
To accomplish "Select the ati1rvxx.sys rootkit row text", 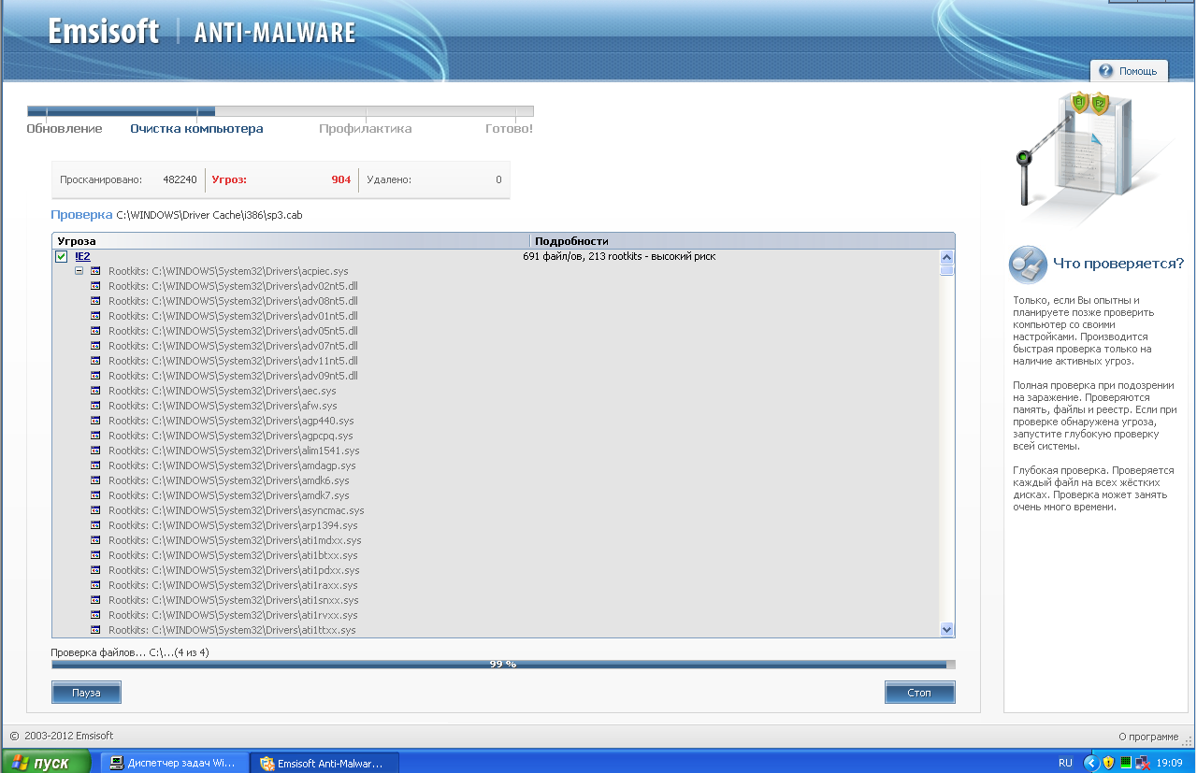I will tap(233, 615).
